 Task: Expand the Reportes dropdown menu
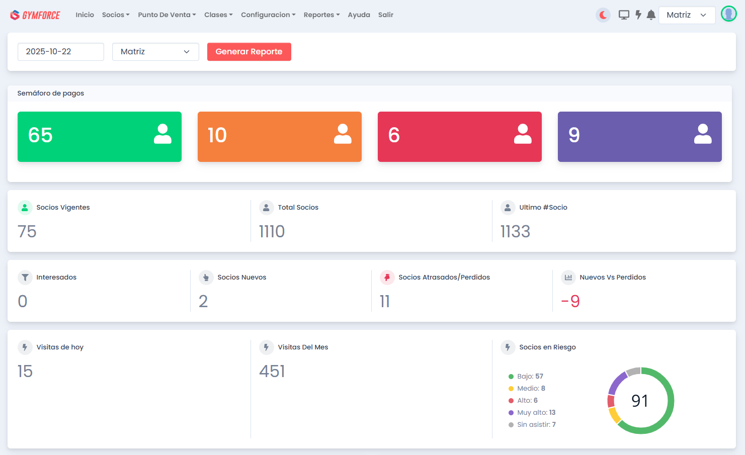(321, 15)
